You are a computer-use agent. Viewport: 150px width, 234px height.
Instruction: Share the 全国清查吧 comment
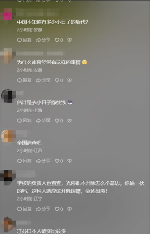coord(43,161)
